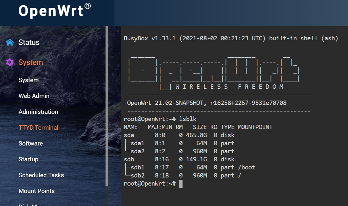Viewport: 348px width, 206px height.
Task: Collapse the orange System menu section
Action: (31, 62)
